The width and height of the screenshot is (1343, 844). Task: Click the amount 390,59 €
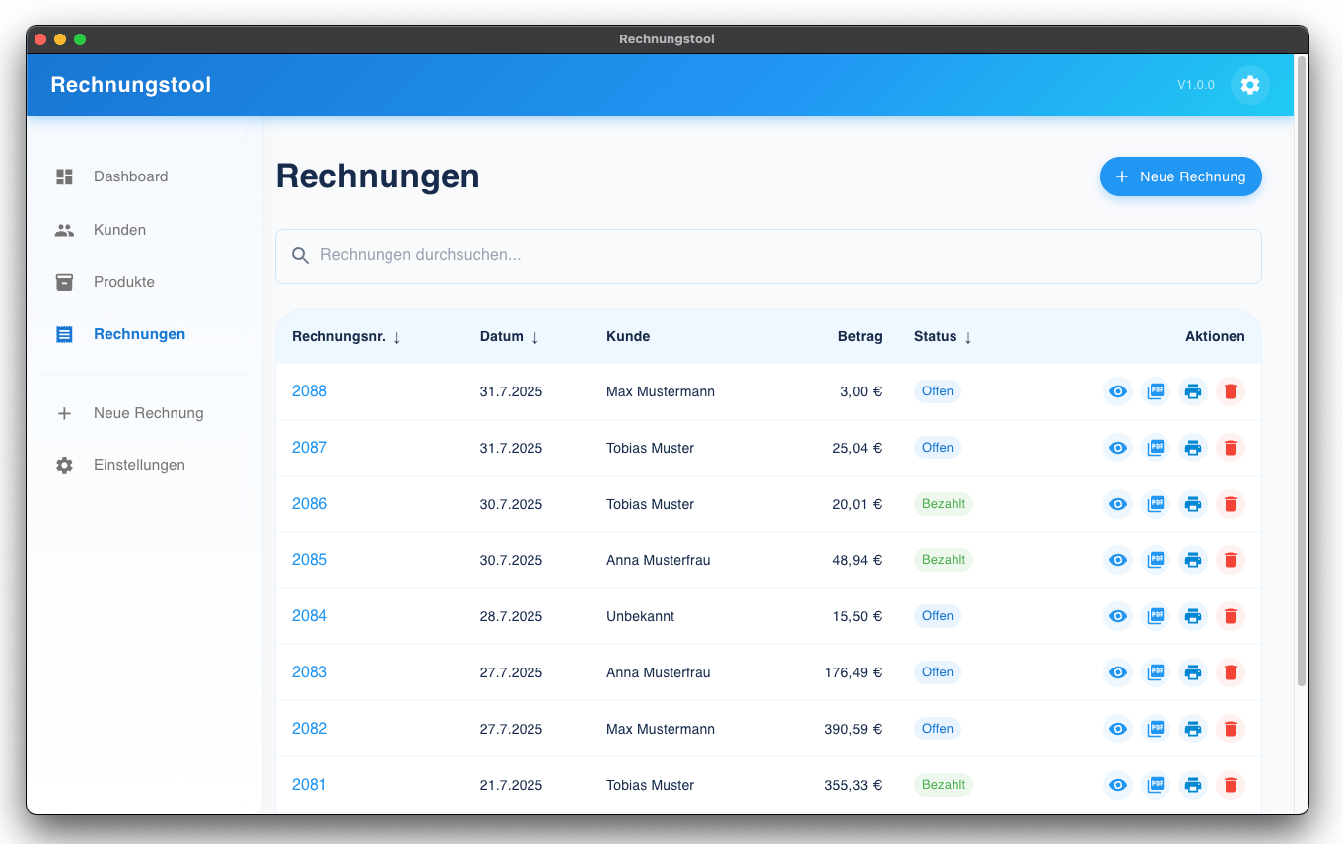coord(853,729)
